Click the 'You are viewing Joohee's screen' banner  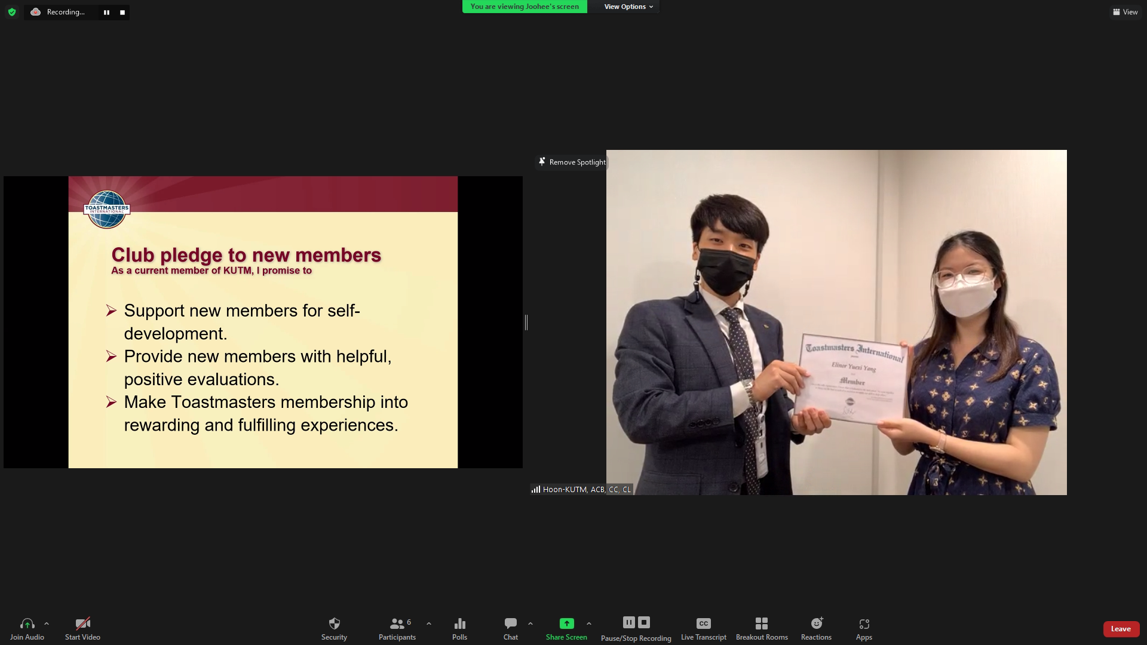(525, 7)
